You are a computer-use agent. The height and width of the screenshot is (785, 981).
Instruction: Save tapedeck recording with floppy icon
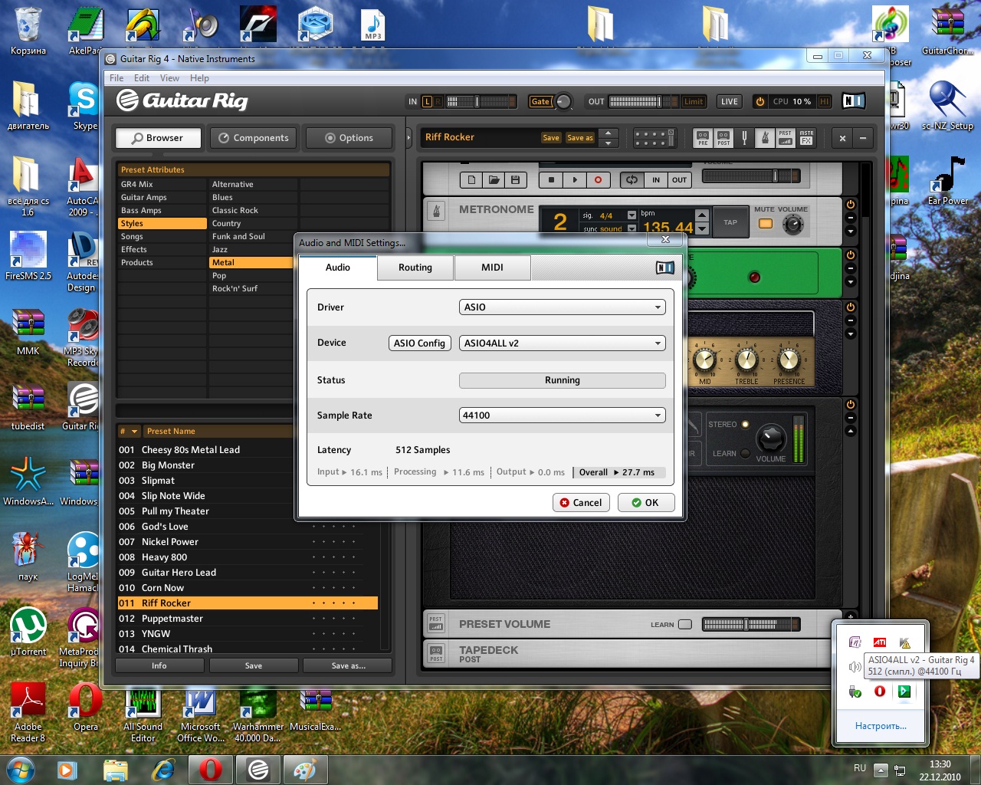515,179
